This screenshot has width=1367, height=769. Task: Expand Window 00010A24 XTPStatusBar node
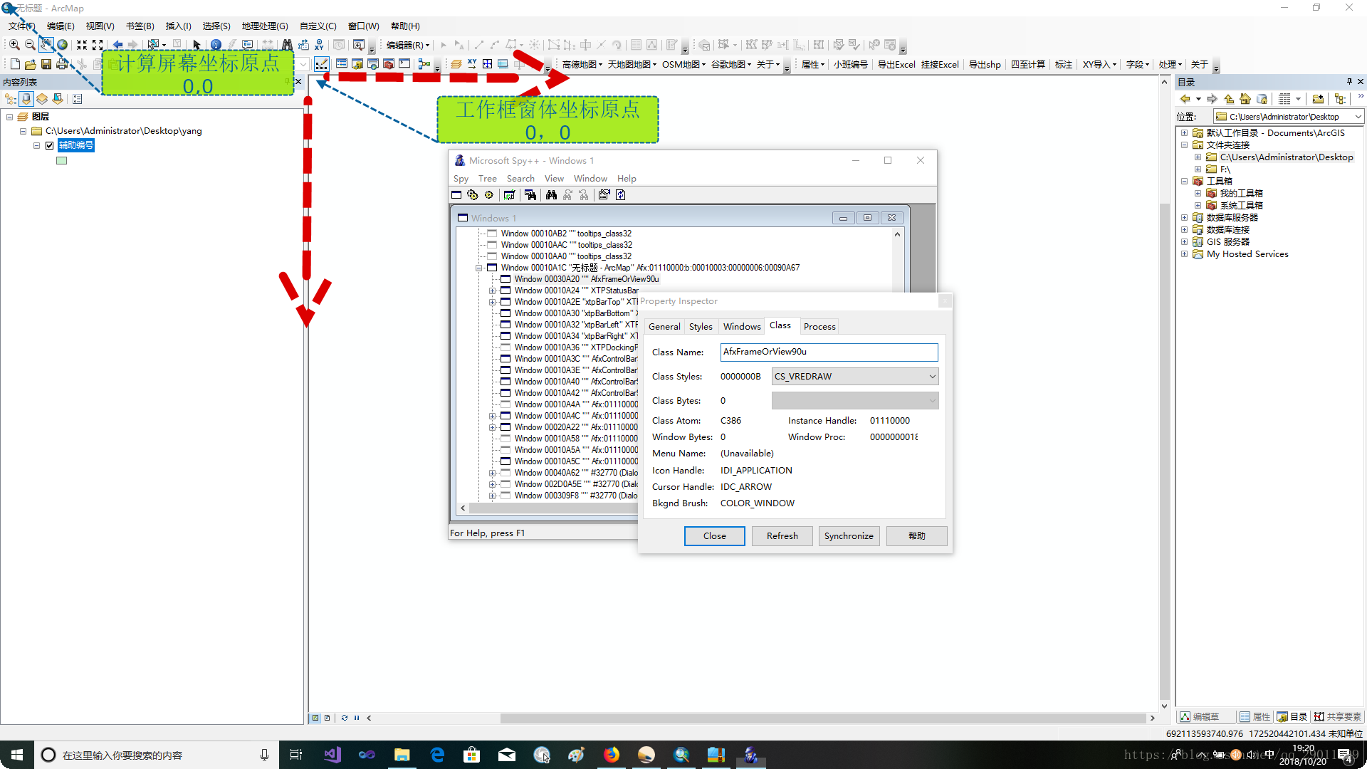(492, 291)
